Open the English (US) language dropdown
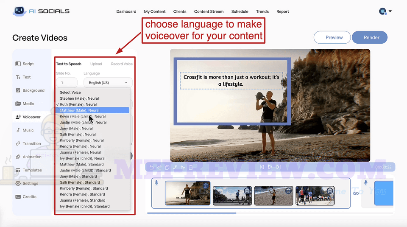 [108, 83]
